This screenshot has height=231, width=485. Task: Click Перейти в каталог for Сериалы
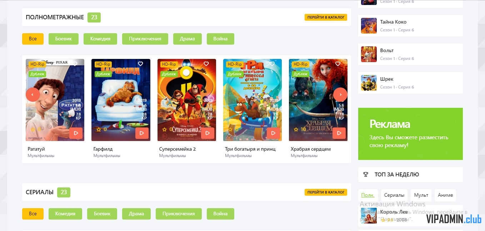click(326, 192)
